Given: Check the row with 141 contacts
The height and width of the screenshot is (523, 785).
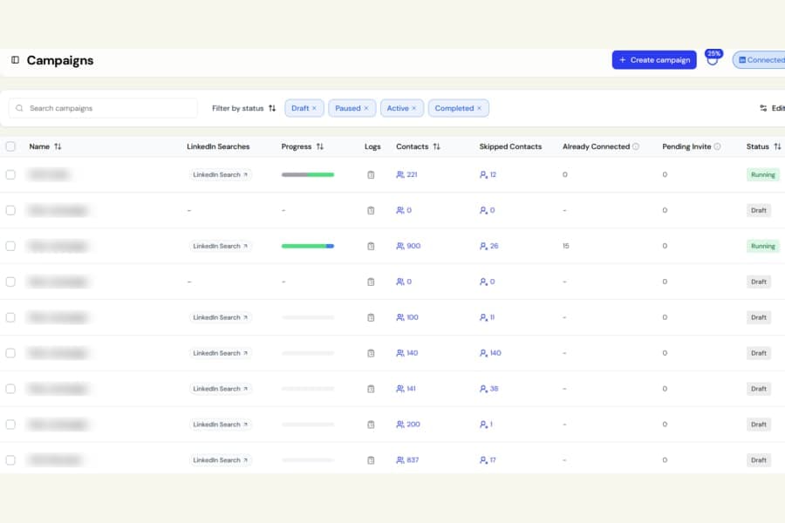Looking at the screenshot, I should pyautogui.click(x=10, y=389).
